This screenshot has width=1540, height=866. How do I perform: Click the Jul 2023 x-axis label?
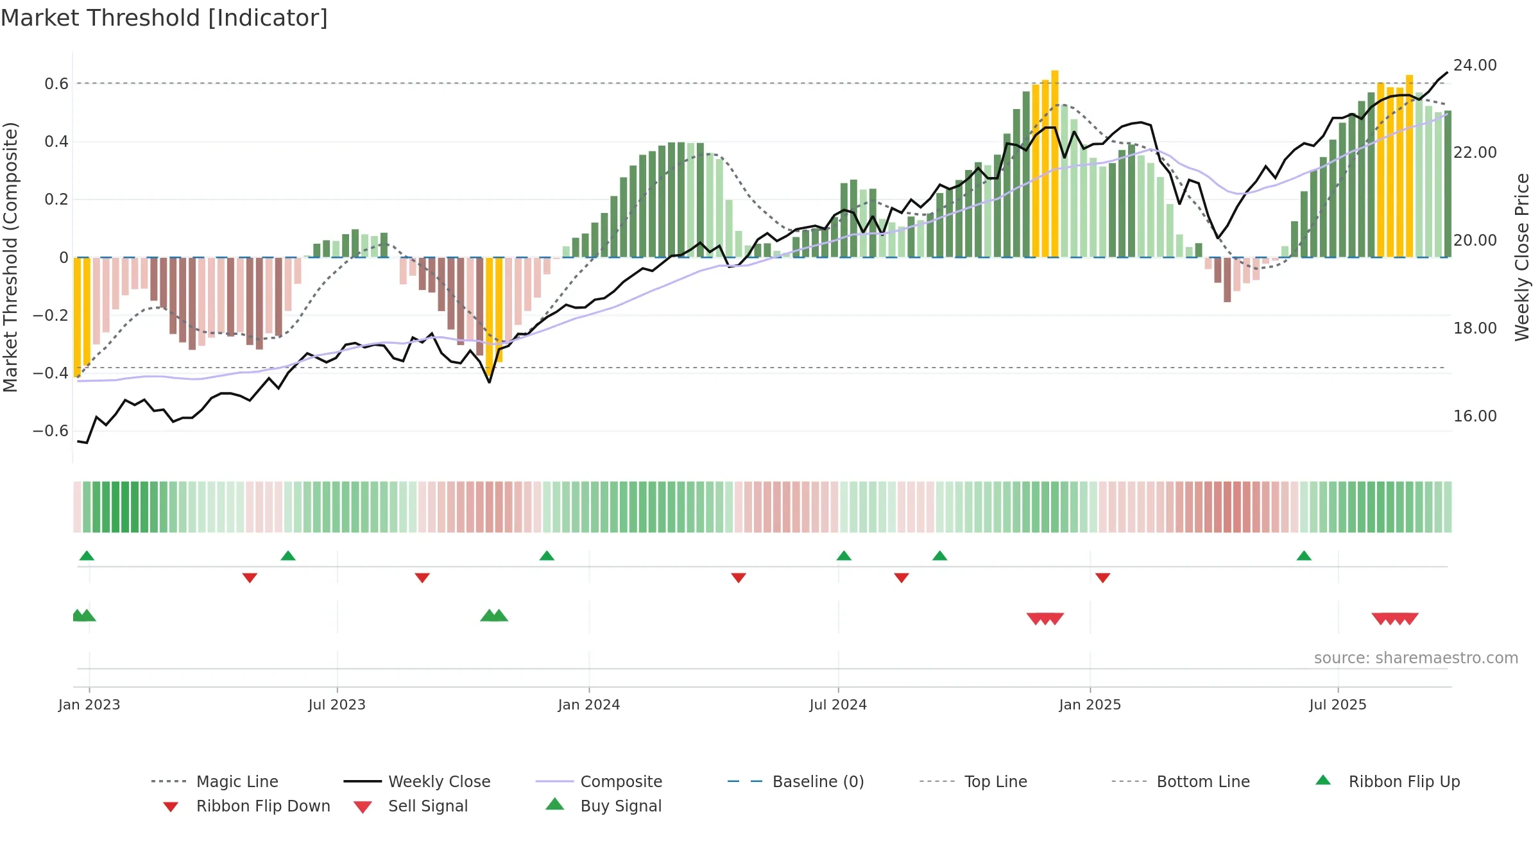337,705
